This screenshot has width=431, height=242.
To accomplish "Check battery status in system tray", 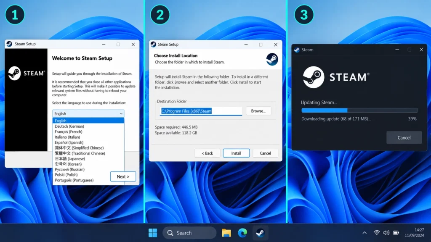I will coord(396,233).
